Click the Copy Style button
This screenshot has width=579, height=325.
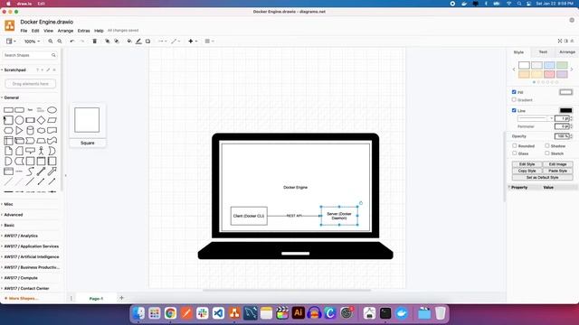point(527,171)
